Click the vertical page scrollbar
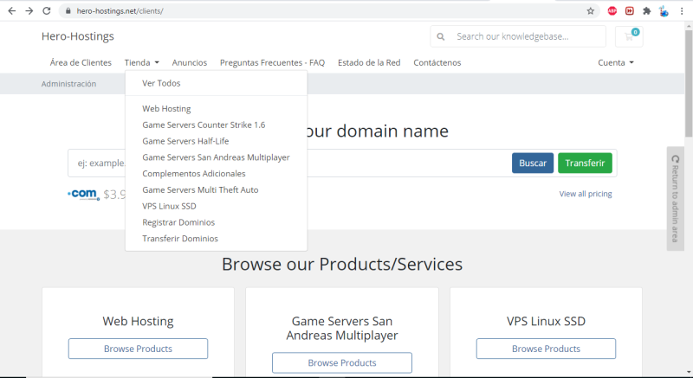 [689, 84]
